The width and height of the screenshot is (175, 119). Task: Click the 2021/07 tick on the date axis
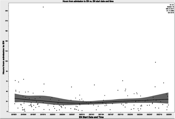coord(110,114)
